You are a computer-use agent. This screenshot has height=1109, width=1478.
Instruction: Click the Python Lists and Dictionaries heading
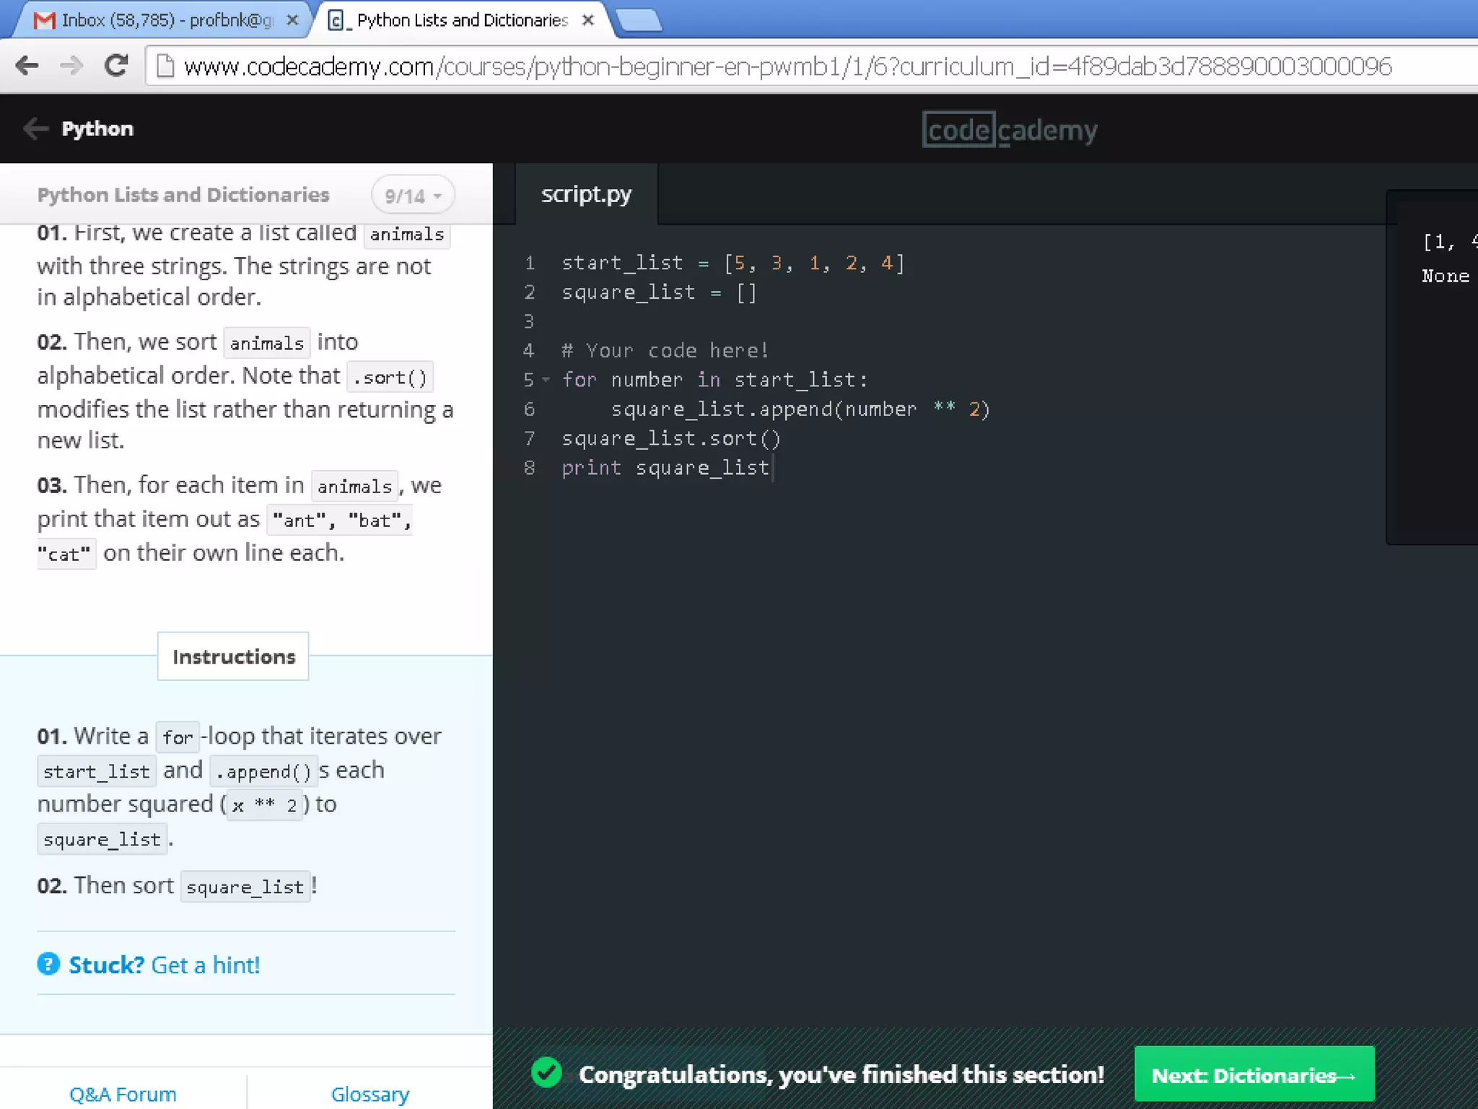click(183, 195)
